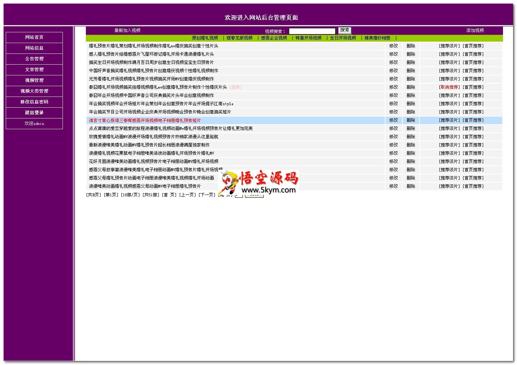Viewport: 517px width, 365px height.
Task: Click 首页推荐 for 感人婚礼预告片 row
Action: click(473, 54)
